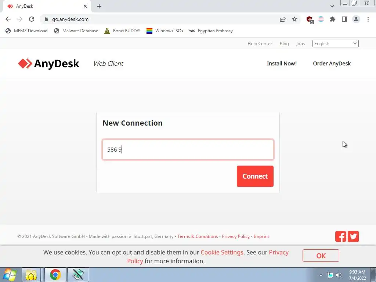Viewport: 376px width, 282px height.
Task: Accept cookies with OK button
Action: click(321, 256)
